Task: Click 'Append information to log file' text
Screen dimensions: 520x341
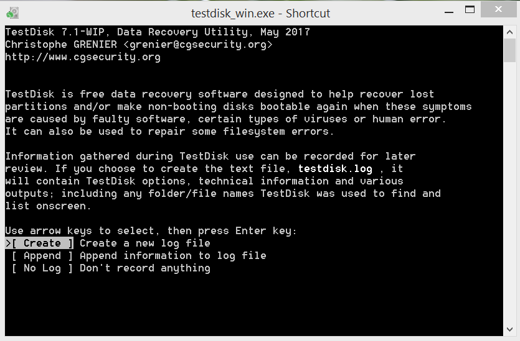Action: pos(173,256)
